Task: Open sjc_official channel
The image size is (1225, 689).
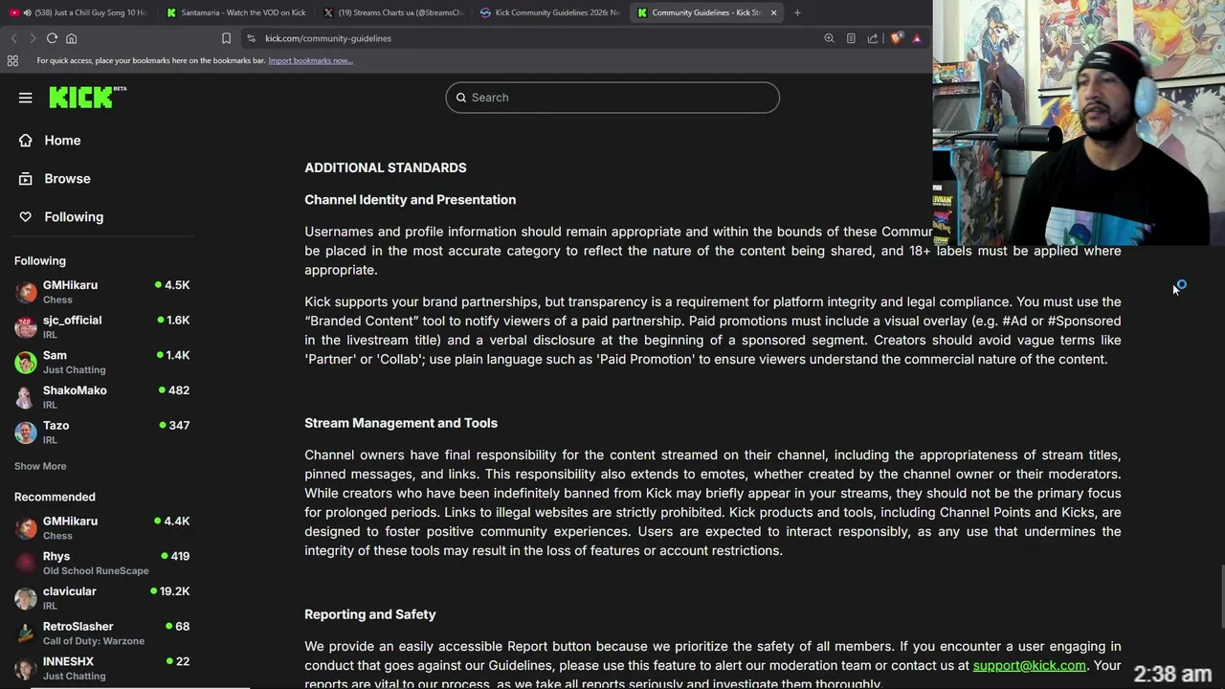Action: tap(102, 327)
